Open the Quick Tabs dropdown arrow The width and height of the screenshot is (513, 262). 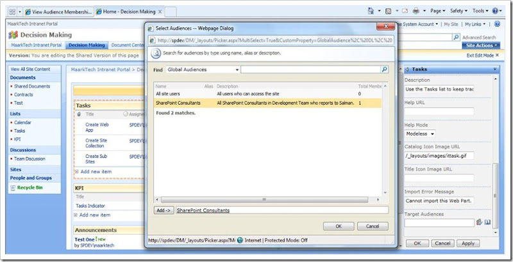coord(20,12)
